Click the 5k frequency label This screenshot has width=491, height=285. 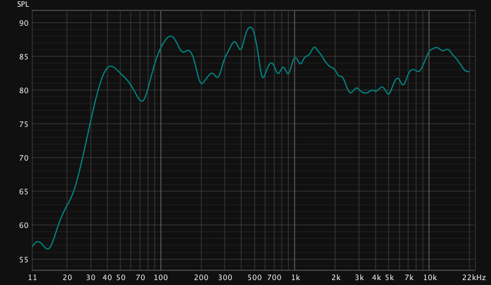(390, 278)
